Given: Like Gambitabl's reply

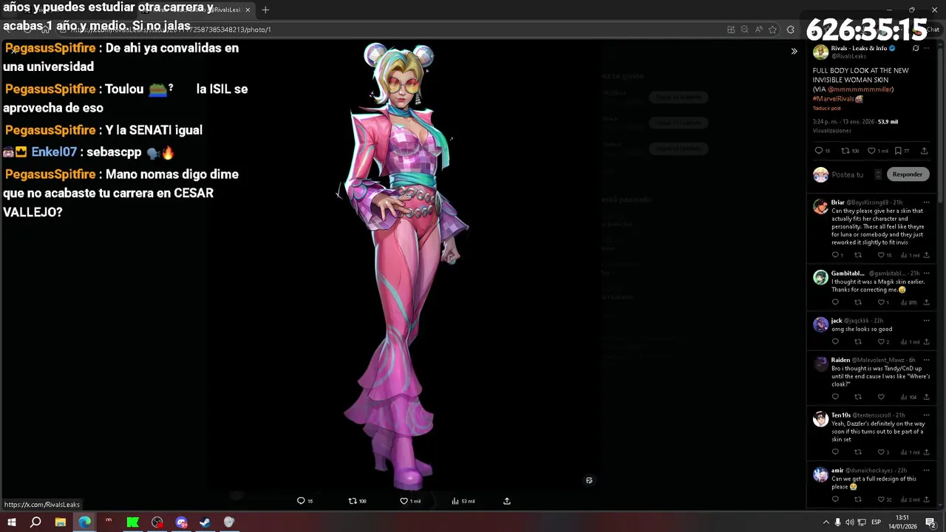Looking at the screenshot, I should coord(881,302).
